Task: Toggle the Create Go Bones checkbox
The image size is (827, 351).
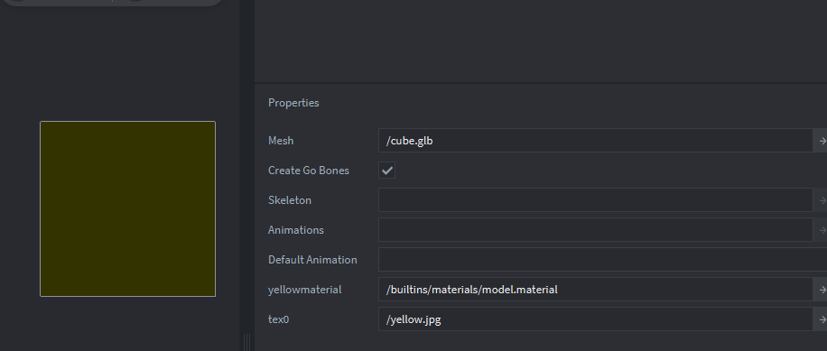Action: click(x=386, y=171)
